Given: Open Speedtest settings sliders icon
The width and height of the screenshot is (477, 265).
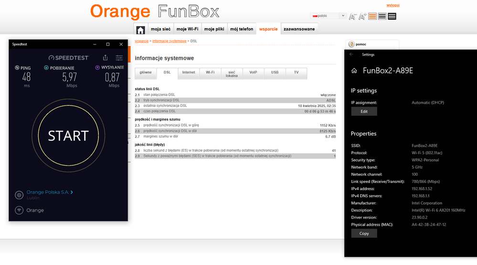Looking at the screenshot, I should (119, 58).
